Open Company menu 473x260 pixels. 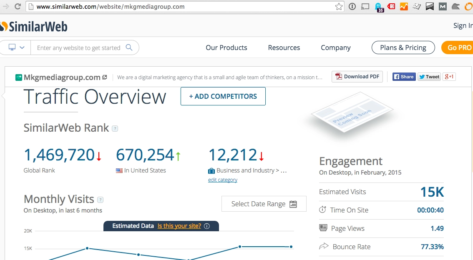click(x=335, y=47)
